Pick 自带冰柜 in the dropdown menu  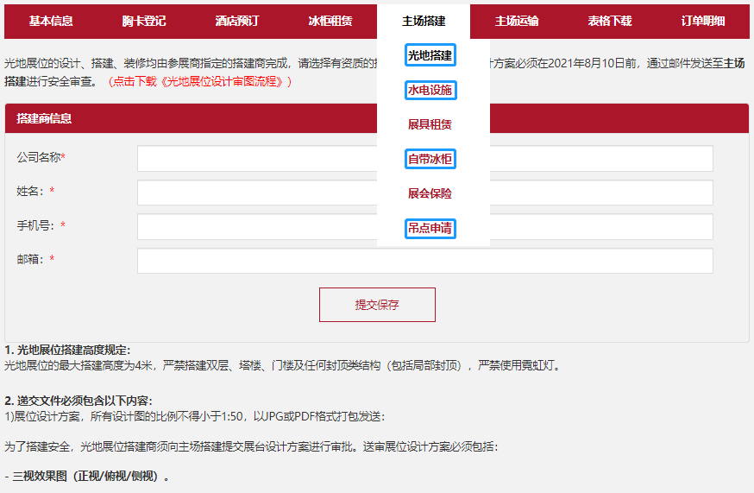pos(430,159)
